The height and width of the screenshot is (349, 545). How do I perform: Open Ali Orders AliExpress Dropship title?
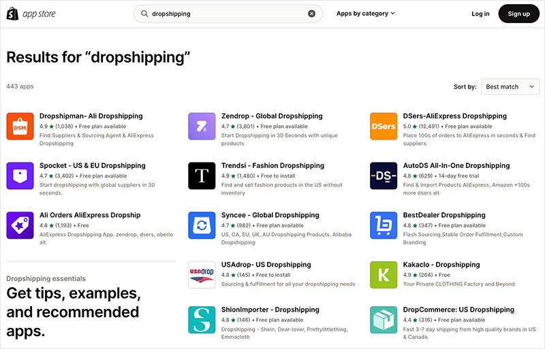[90, 215]
